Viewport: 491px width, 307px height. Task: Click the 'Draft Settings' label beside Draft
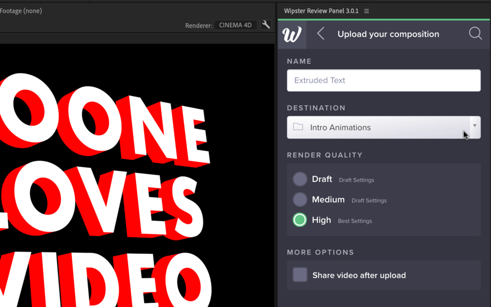[x=356, y=180]
